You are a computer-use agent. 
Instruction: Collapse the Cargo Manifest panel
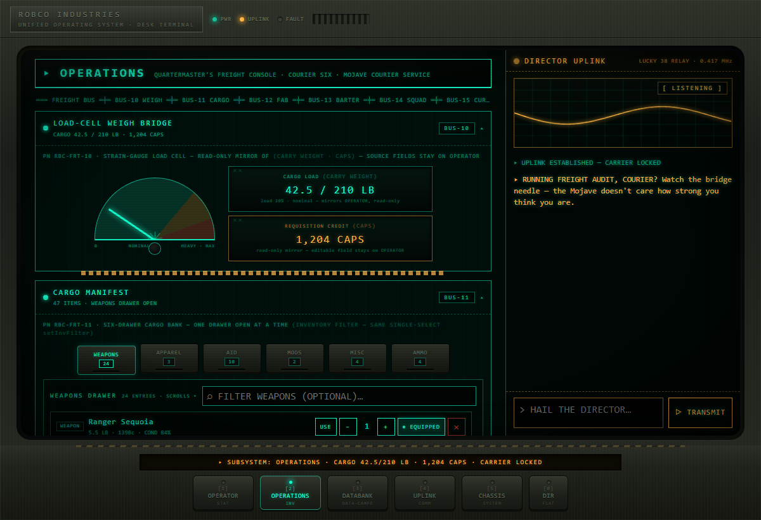point(482,298)
